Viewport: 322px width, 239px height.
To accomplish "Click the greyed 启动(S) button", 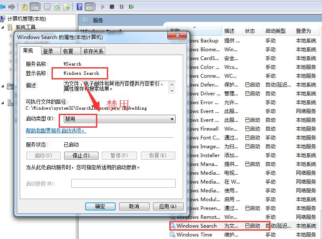I will click(x=44, y=155).
